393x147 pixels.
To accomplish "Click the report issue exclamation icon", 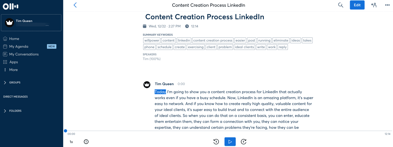I will (86, 142).
